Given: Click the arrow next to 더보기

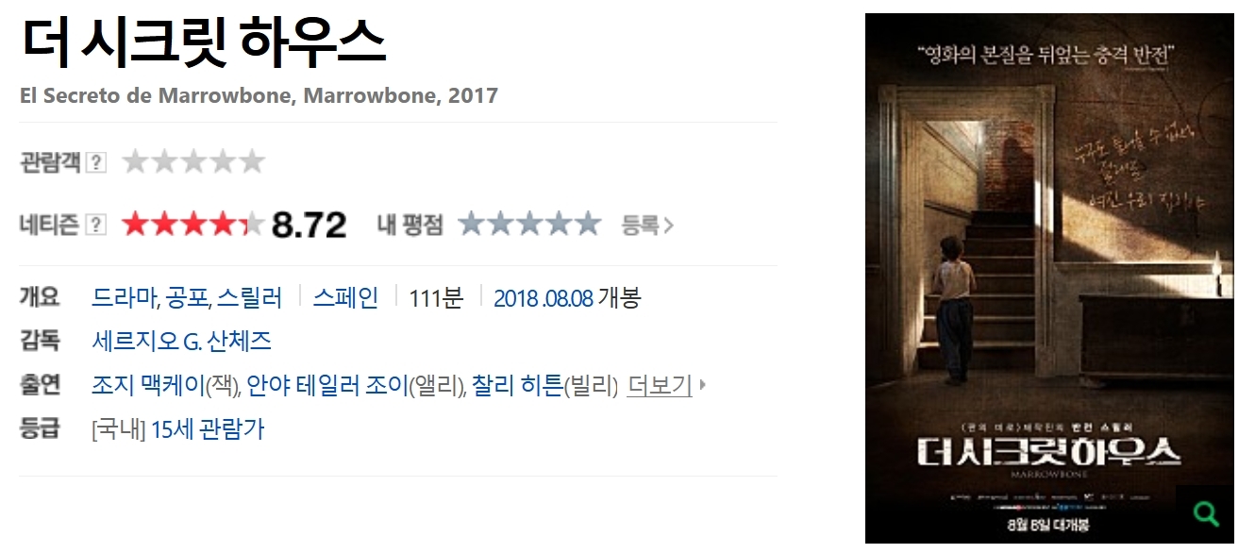Looking at the screenshot, I should tap(703, 385).
